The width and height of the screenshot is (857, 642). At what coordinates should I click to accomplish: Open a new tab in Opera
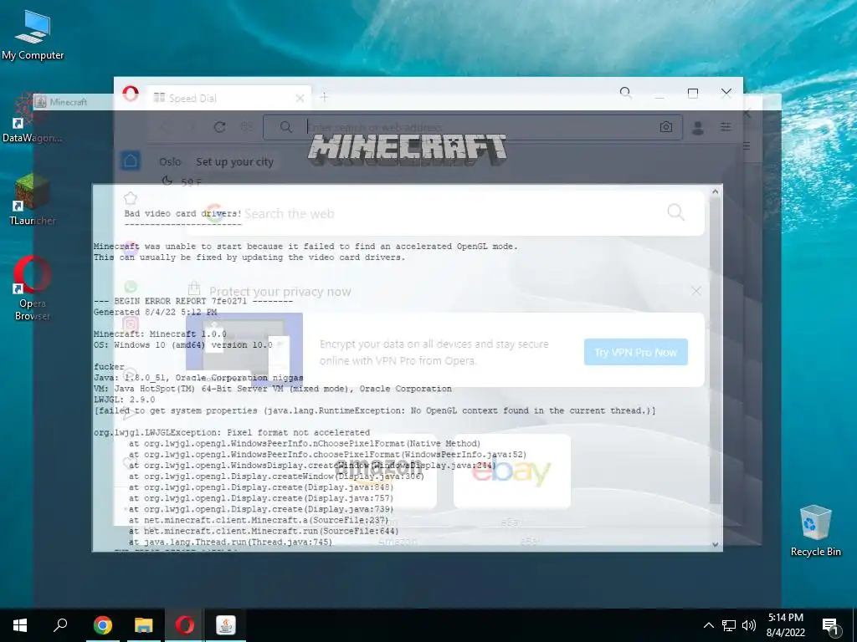324,97
